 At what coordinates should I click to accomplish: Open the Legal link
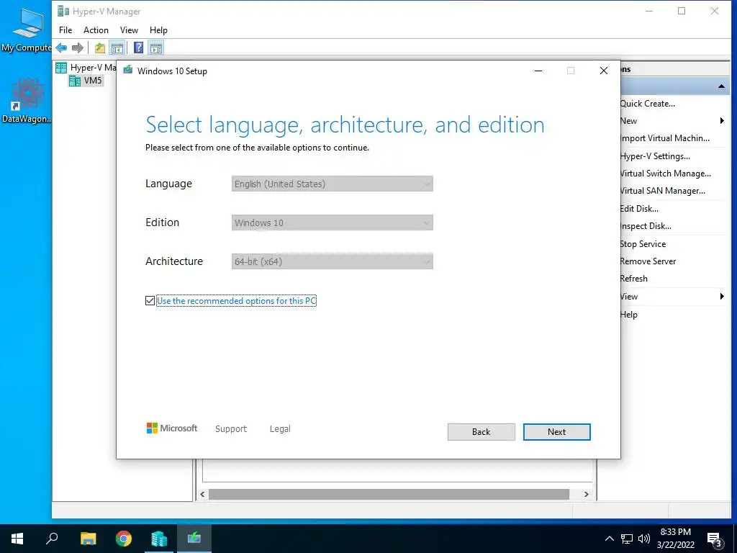[x=280, y=429]
